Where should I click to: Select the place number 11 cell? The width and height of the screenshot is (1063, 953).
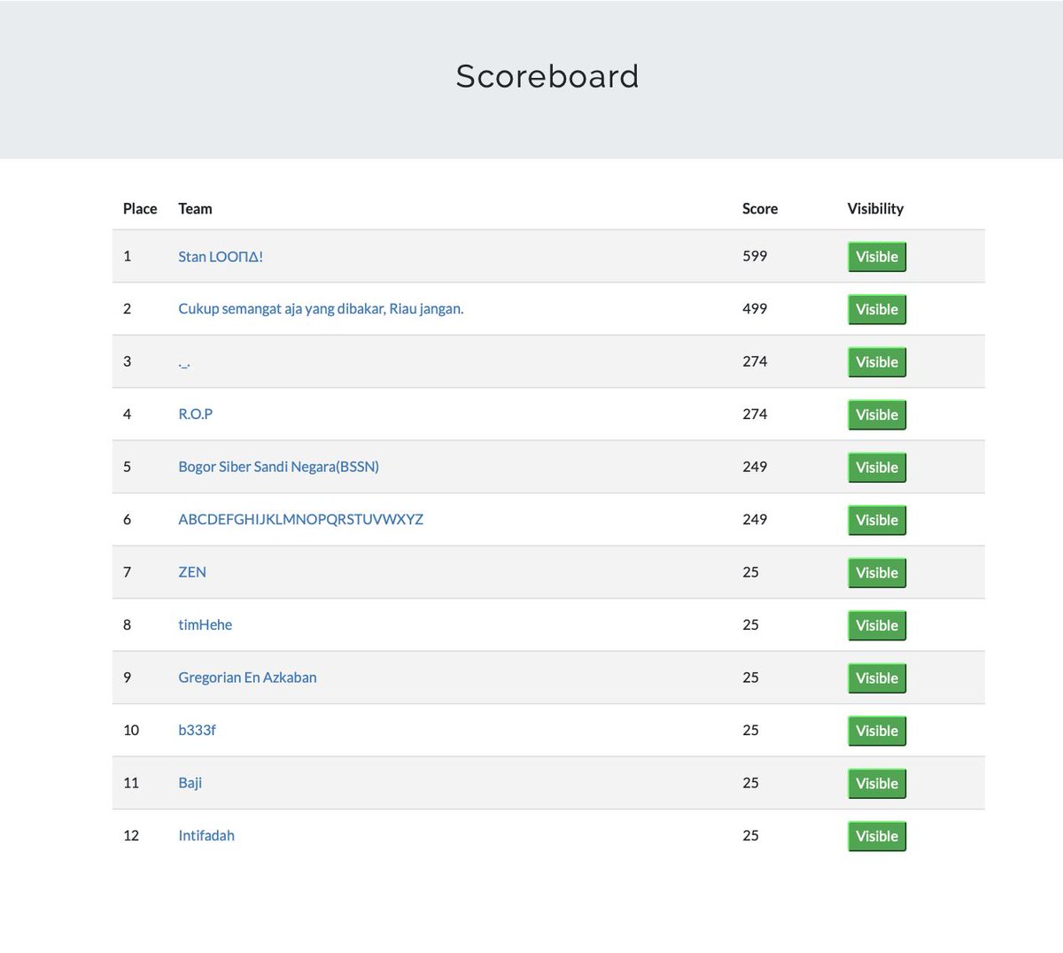point(131,783)
